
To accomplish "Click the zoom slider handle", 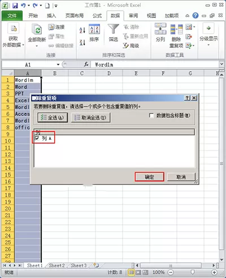I will coord(193,272).
